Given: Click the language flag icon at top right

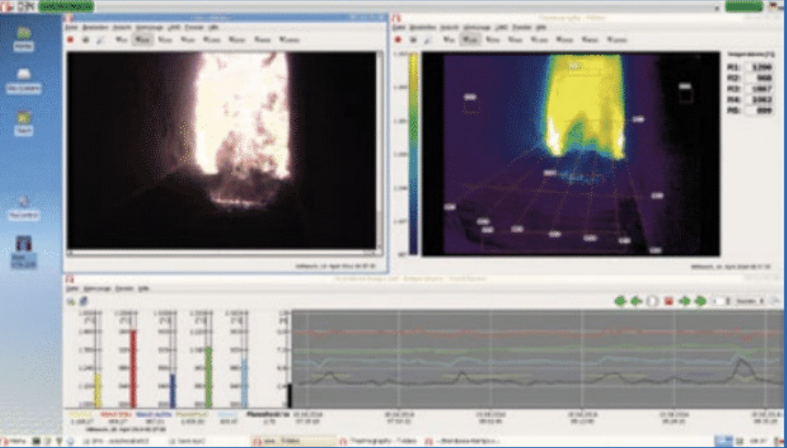Looking at the screenshot, I should (x=774, y=6).
